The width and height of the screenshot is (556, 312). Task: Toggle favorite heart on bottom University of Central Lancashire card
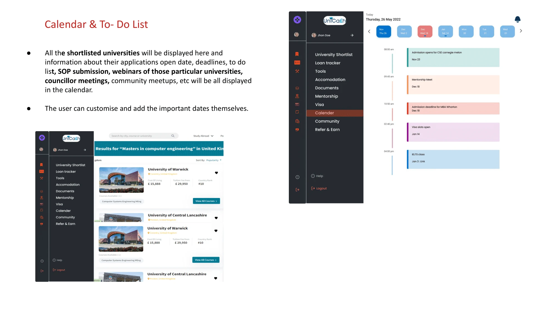point(215,278)
